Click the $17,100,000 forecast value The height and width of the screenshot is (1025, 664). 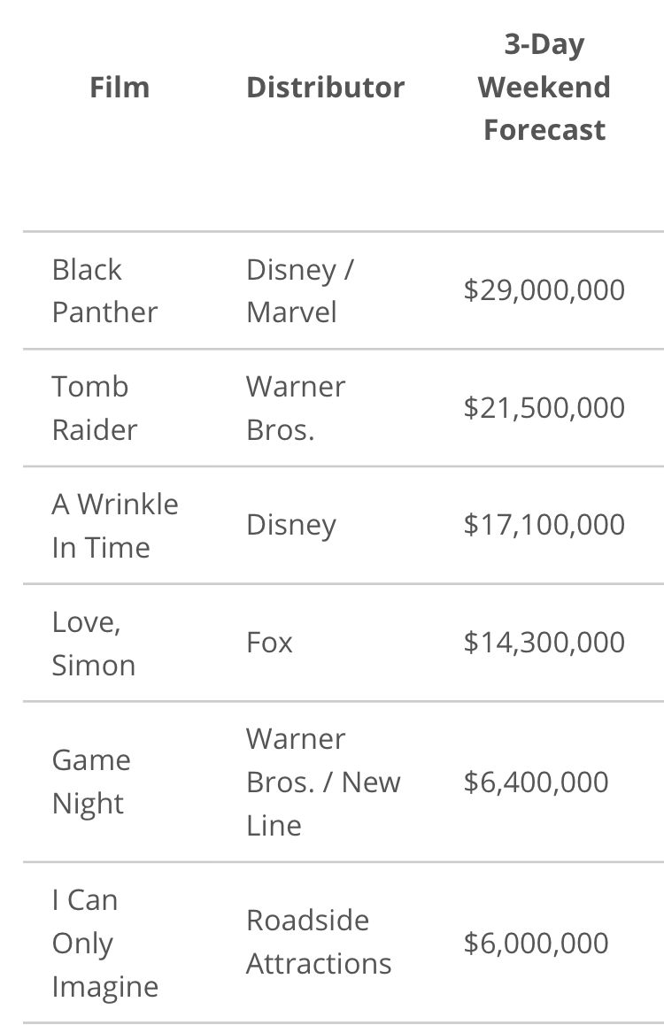pyautogui.click(x=544, y=525)
